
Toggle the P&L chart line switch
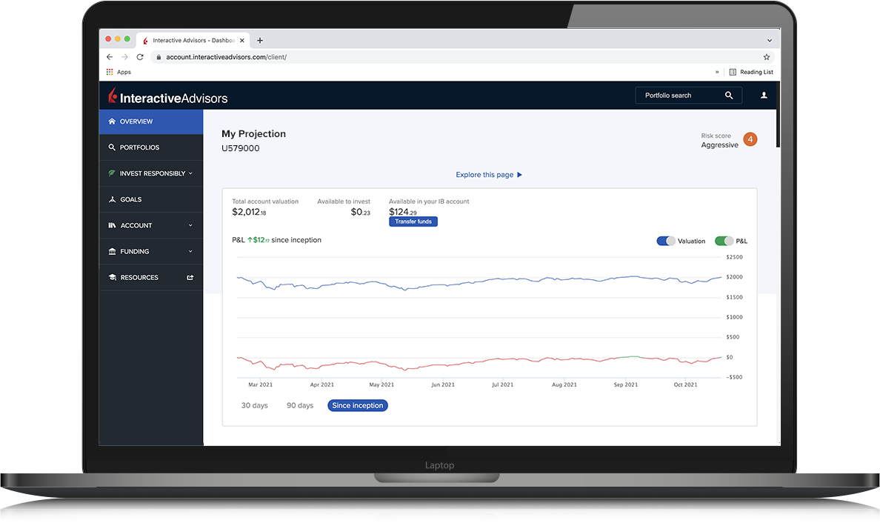(724, 241)
